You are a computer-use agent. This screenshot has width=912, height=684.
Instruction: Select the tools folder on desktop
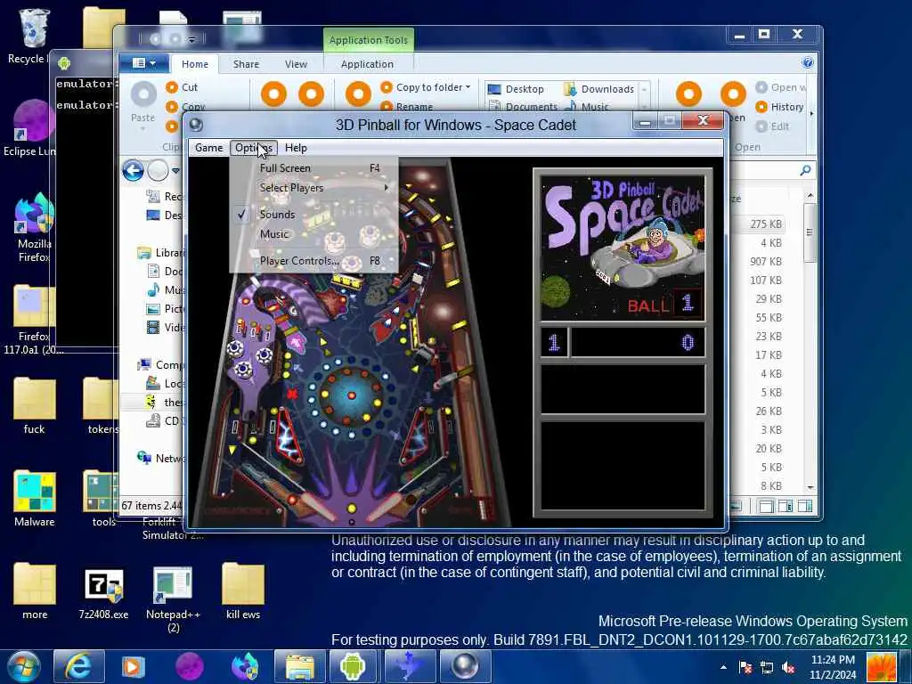click(103, 499)
